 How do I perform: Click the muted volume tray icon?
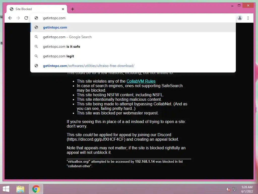click(x=228, y=189)
